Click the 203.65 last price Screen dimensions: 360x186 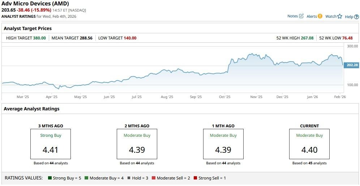pyautogui.click(x=9, y=10)
